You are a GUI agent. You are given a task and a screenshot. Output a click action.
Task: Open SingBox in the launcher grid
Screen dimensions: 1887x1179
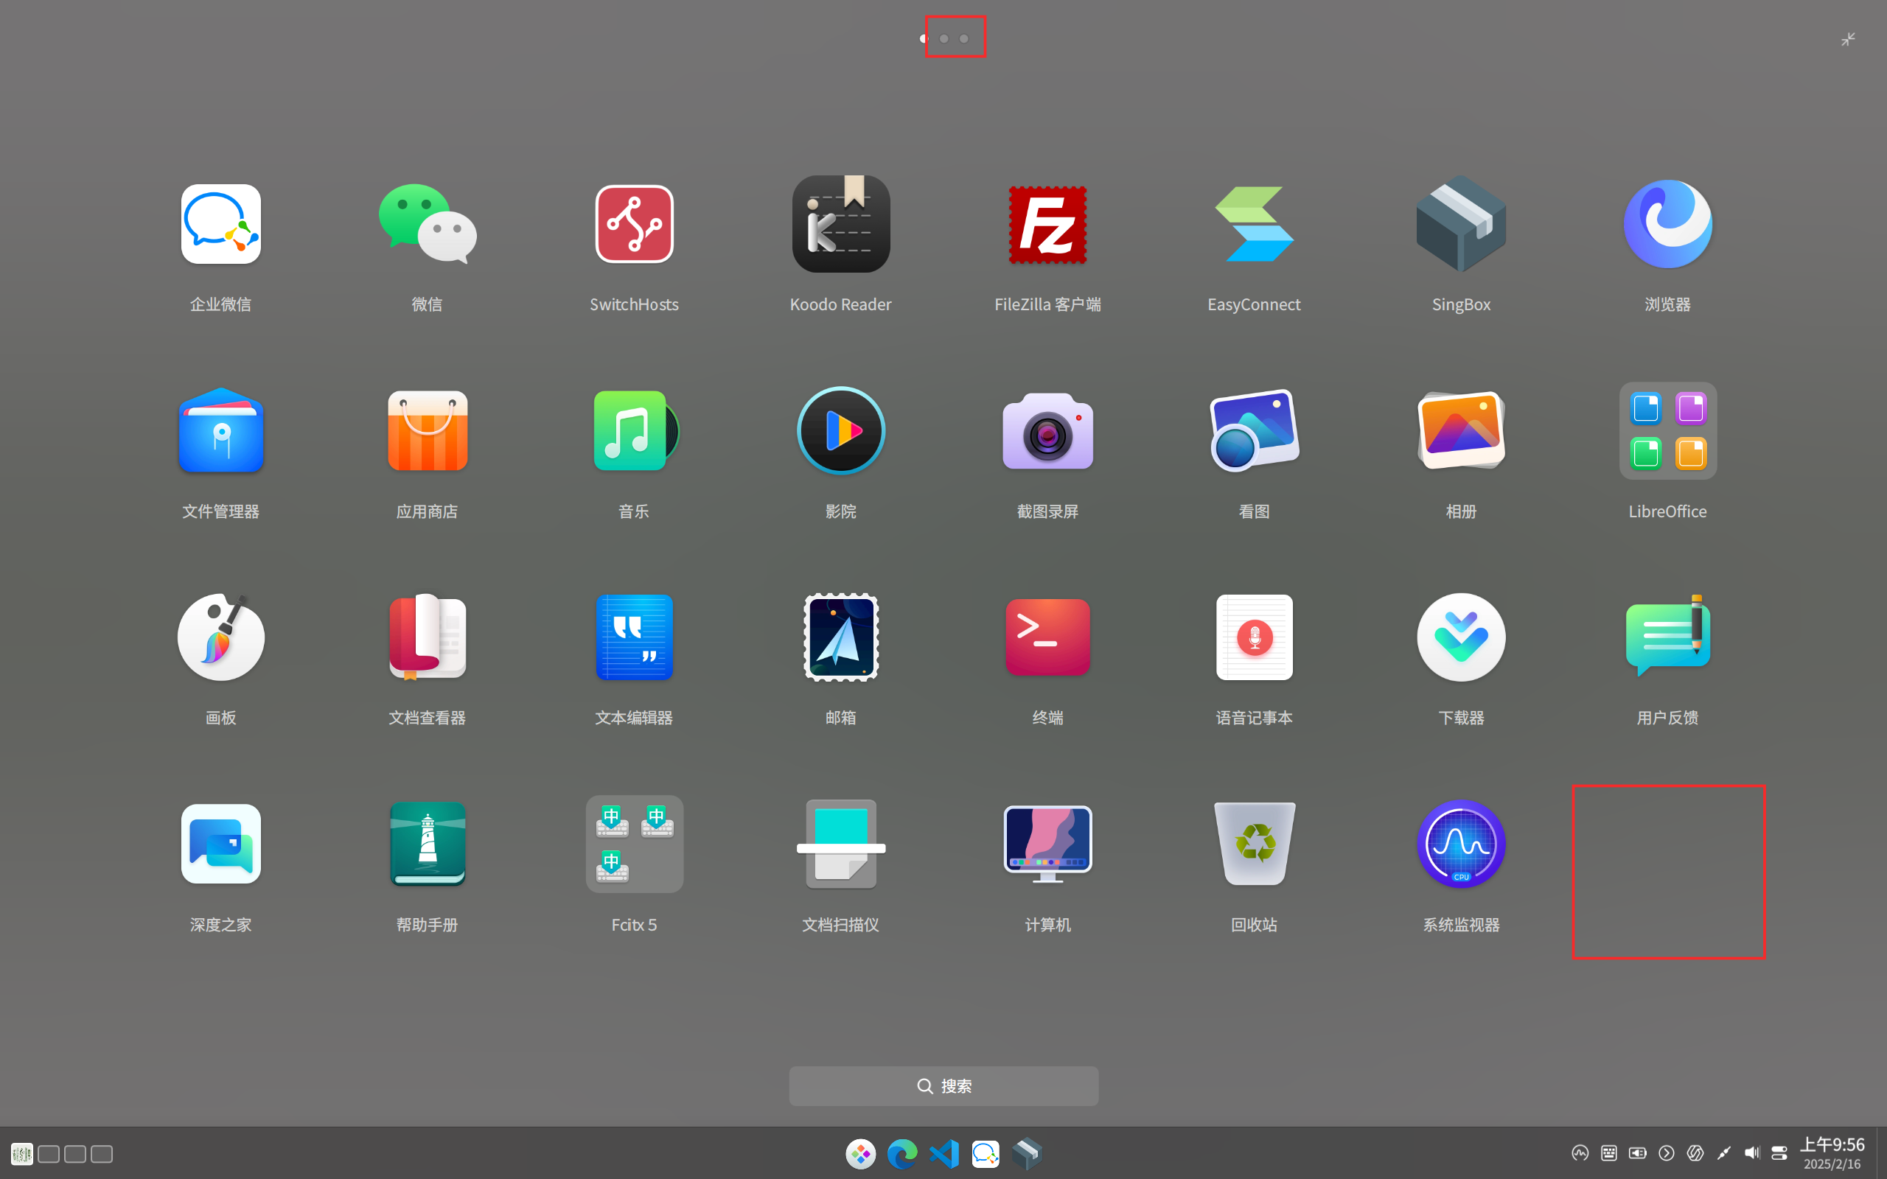tap(1460, 225)
